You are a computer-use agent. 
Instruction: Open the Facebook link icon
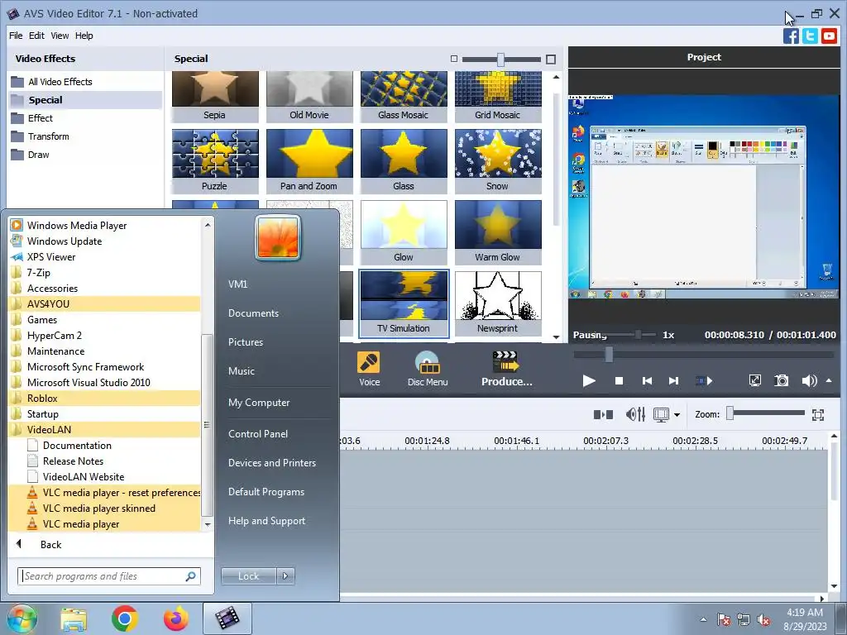pyautogui.click(x=791, y=36)
